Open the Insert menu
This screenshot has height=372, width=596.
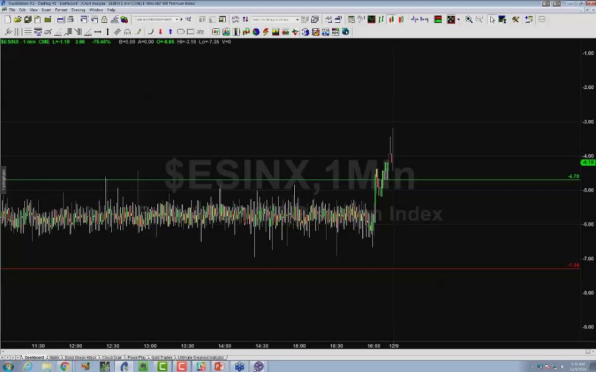tap(46, 10)
